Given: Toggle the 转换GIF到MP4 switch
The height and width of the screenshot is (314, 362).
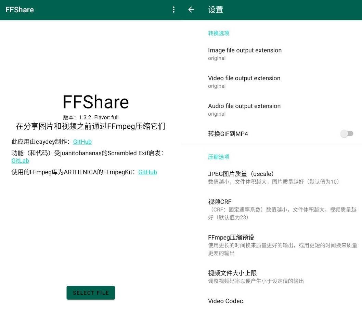Looking at the screenshot, I should tap(347, 134).
